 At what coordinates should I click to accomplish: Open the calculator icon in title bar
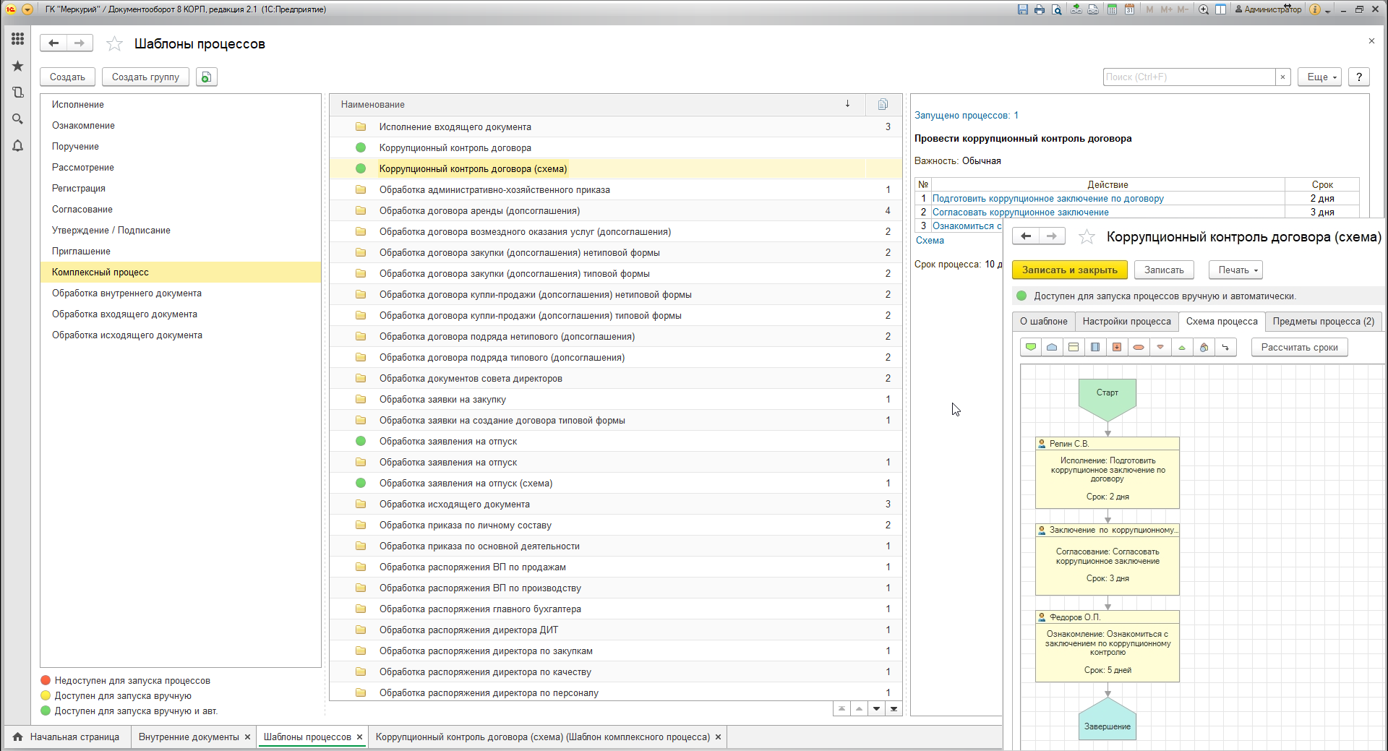pyautogui.click(x=1112, y=9)
